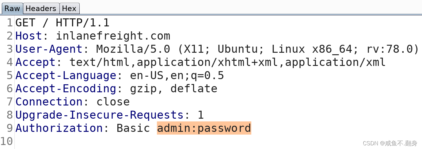Viewport: 422px width, 149px height.
Task: Open the Headers tab
Action: [41, 9]
